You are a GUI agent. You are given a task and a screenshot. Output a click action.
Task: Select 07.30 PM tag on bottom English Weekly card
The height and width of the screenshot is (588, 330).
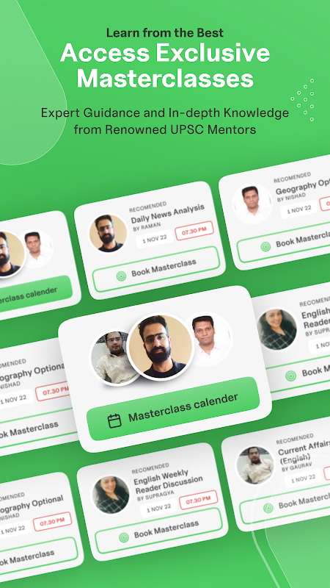click(198, 500)
